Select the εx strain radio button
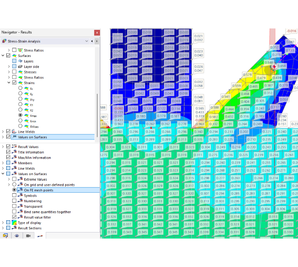This screenshot has width=298, height=267. pyautogui.click(x=20, y=88)
